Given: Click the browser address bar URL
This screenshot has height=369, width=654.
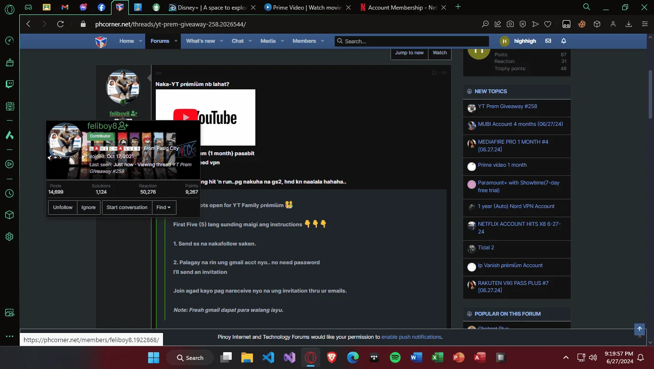Looking at the screenshot, I should click(170, 24).
